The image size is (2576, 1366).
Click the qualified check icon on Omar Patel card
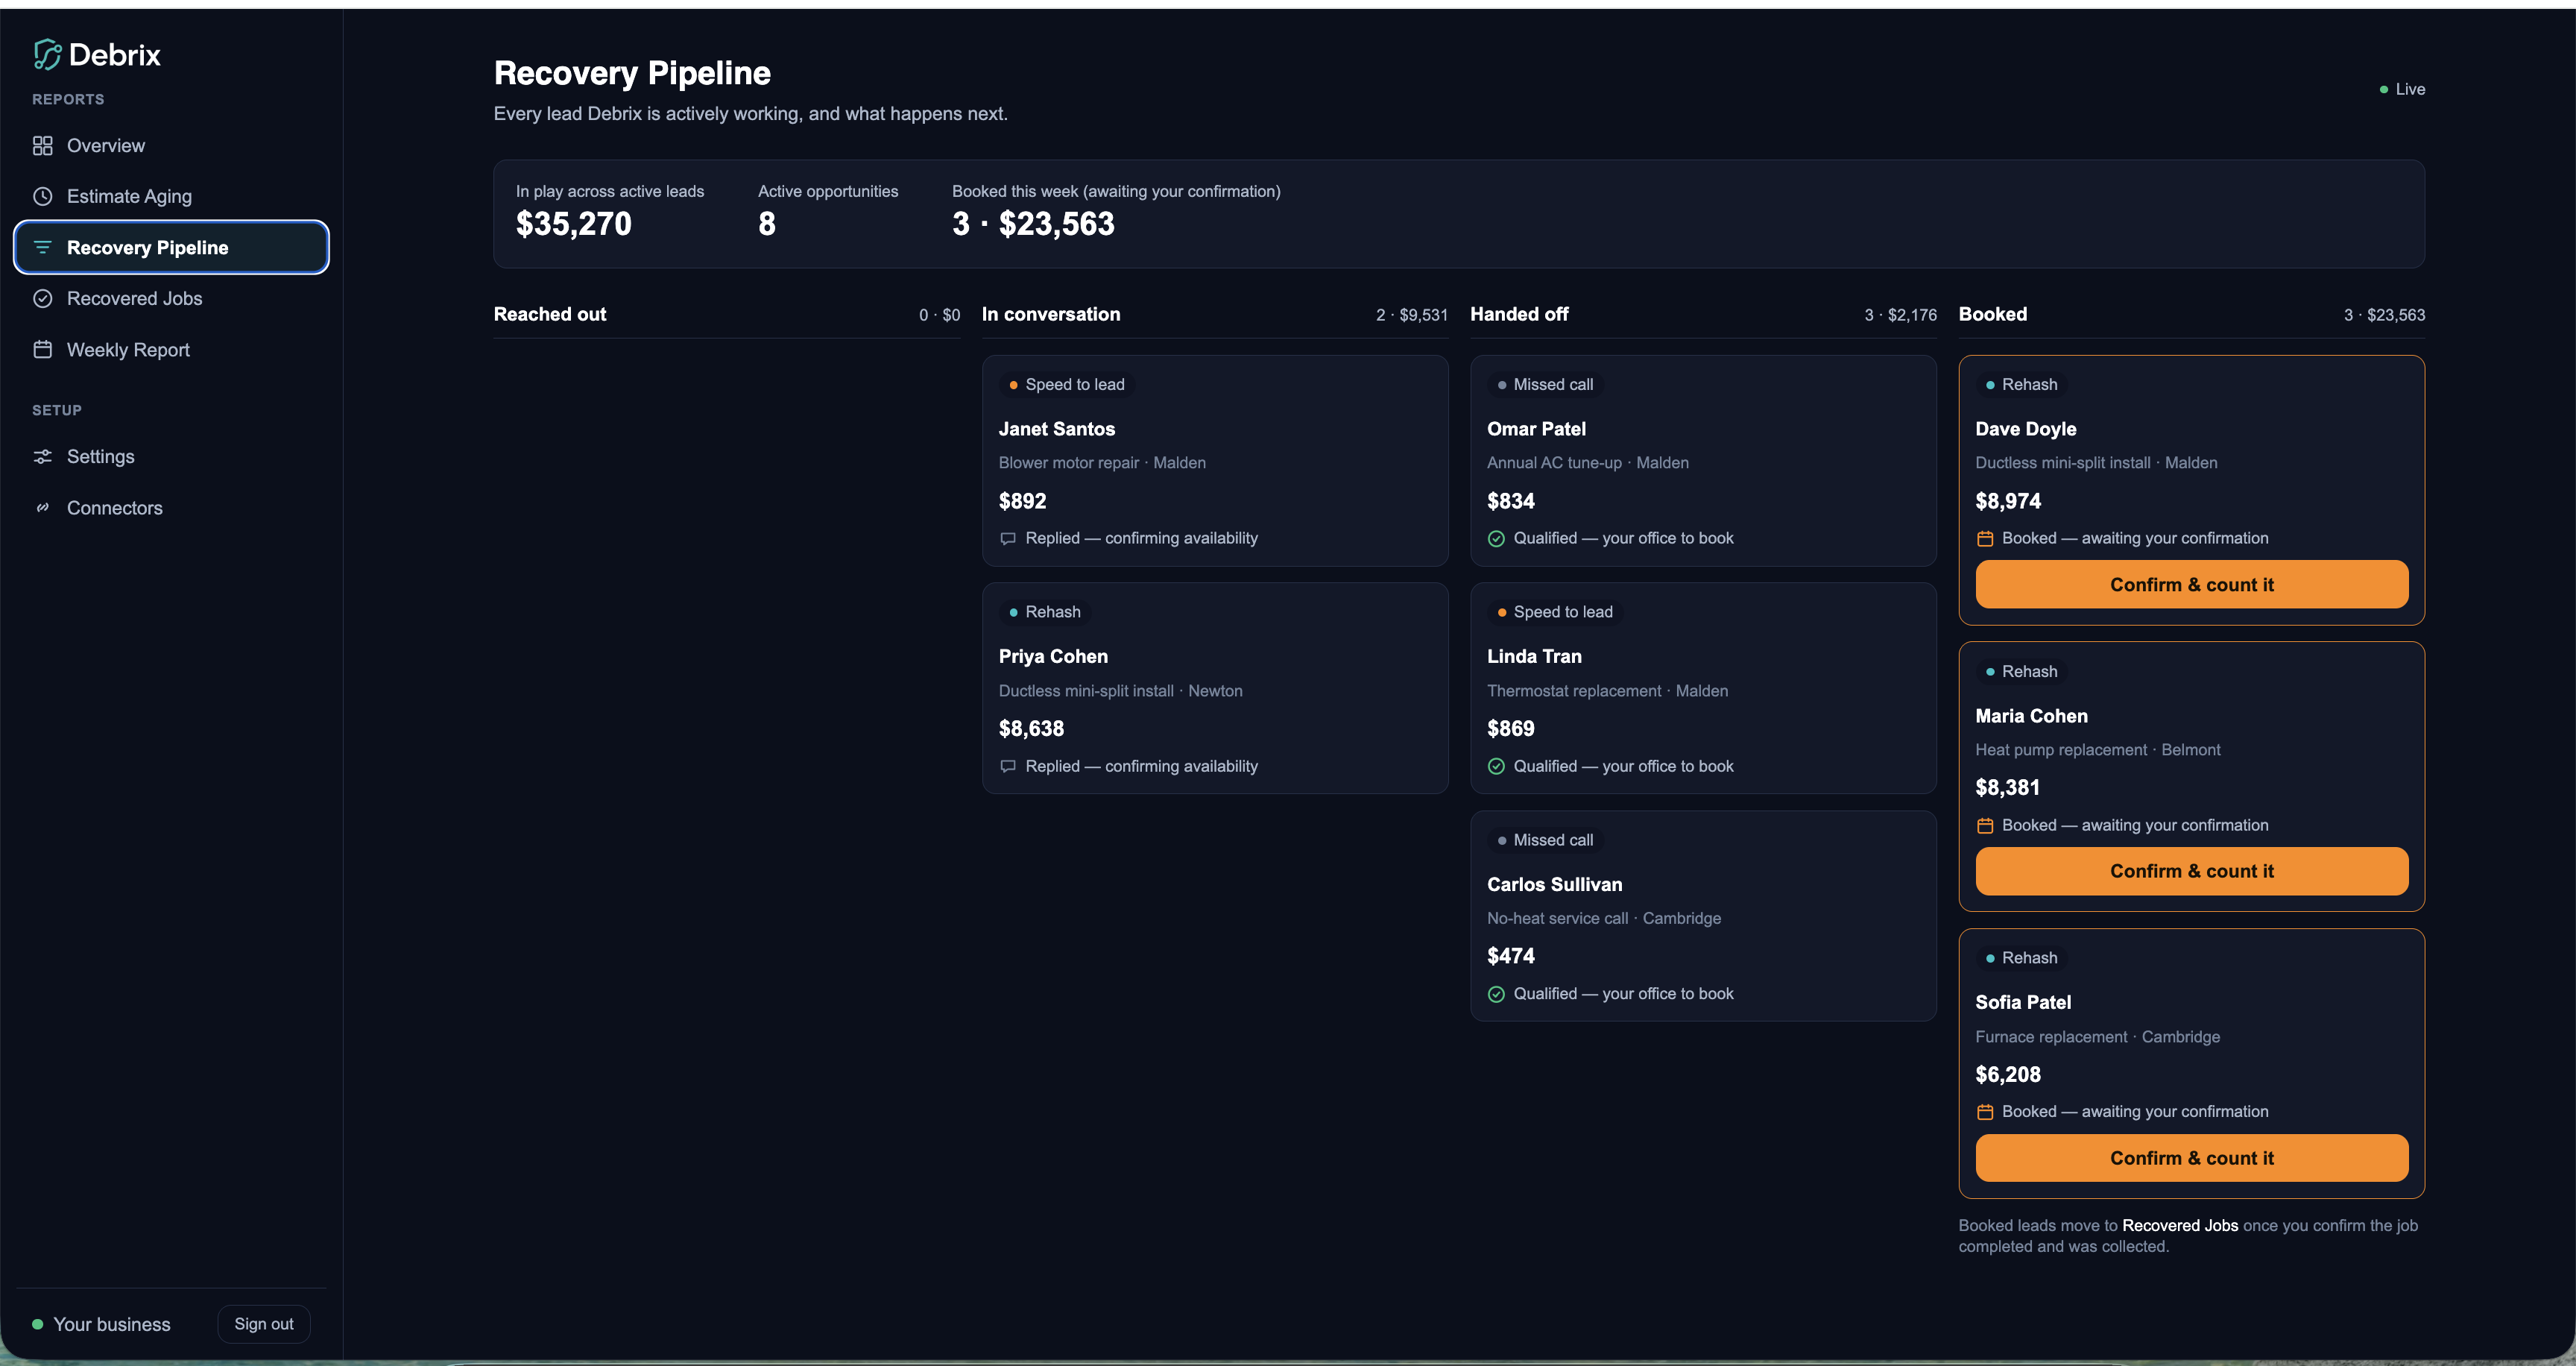click(x=1496, y=538)
